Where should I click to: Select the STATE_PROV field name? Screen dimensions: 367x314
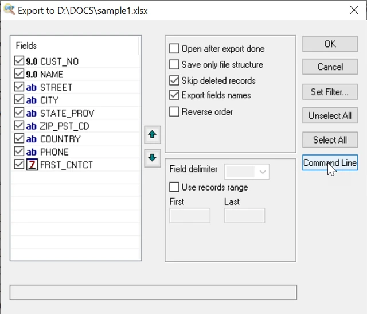[67, 113]
